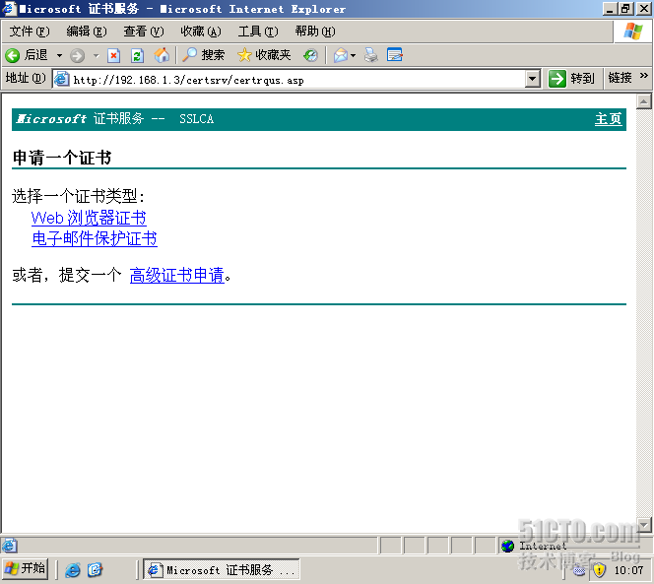This screenshot has width=654, height=584.
Task: Click the History toolbar icon
Action: click(310, 55)
